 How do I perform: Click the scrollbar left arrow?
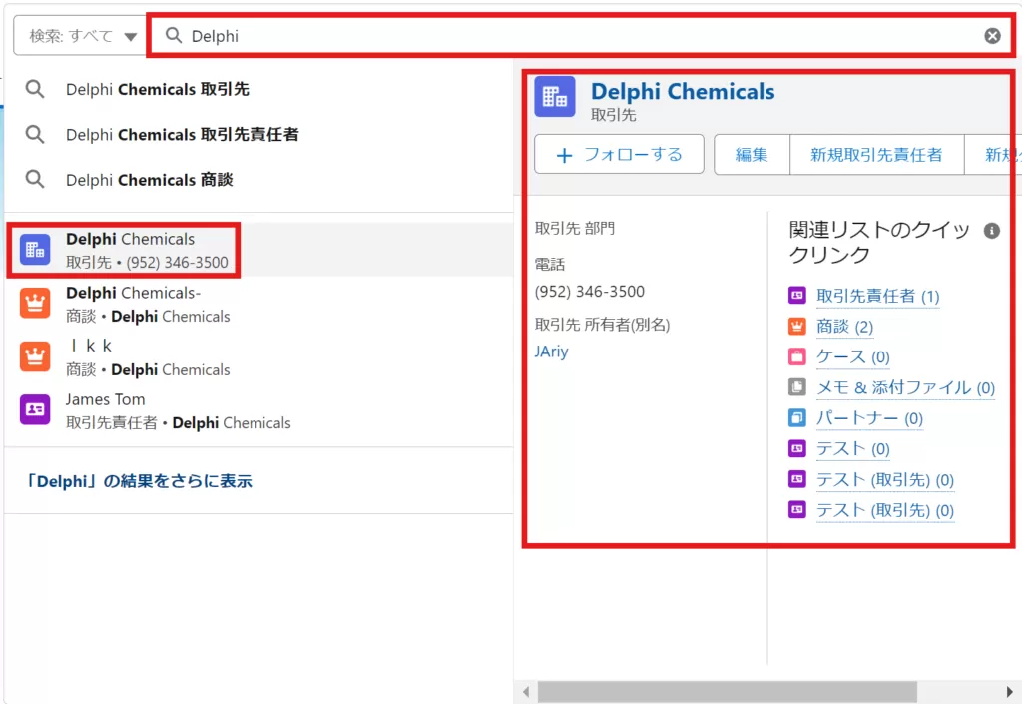coord(526,692)
